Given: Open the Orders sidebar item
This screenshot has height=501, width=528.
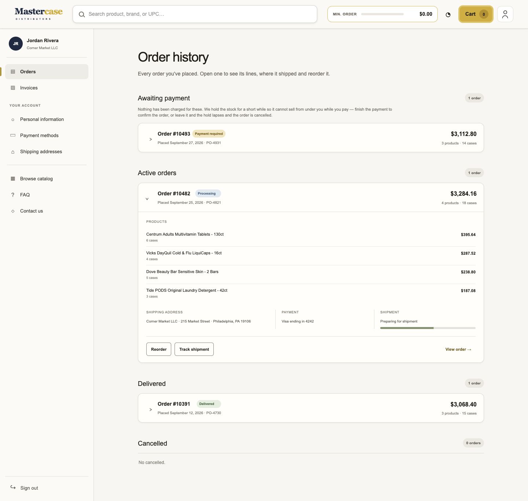Looking at the screenshot, I should (x=47, y=72).
